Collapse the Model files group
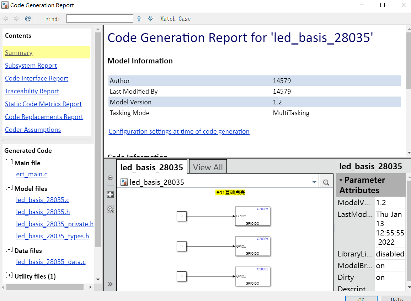The image size is (411, 301). (x=9, y=187)
